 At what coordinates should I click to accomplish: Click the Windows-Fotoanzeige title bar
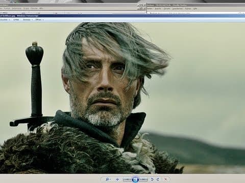[x=122, y=16]
